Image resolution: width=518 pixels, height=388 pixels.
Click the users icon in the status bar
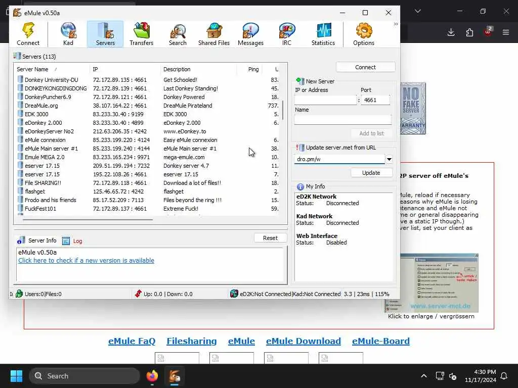click(x=19, y=294)
